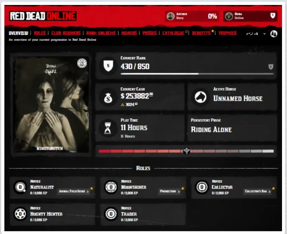Click the character portrait photo
This screenshot has width=287, height=234.
(x=51, y=104)
